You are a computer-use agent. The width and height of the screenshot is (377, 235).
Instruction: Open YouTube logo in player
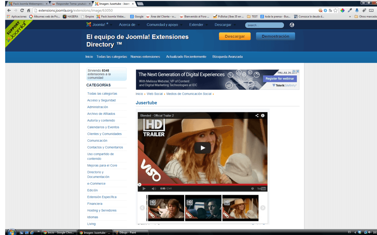pyautogui.click(x=262, y=189)
